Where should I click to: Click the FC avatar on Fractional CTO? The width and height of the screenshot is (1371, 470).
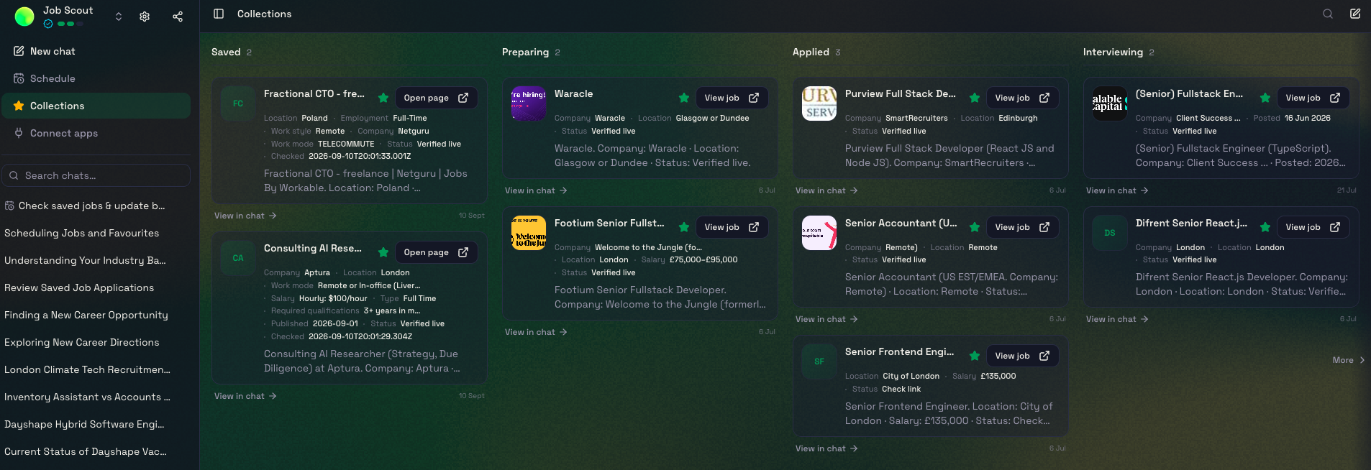coord(238,103)
